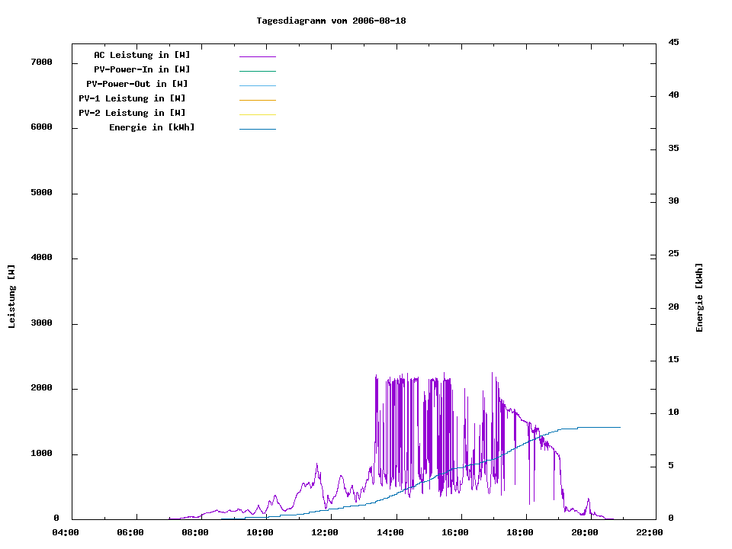Image resolution: width=732 pixels, height=549 pixels.
Task: Click the chart title Tagesdiagramm vom 2006-08-18
Action: click(x=331, y=21)
